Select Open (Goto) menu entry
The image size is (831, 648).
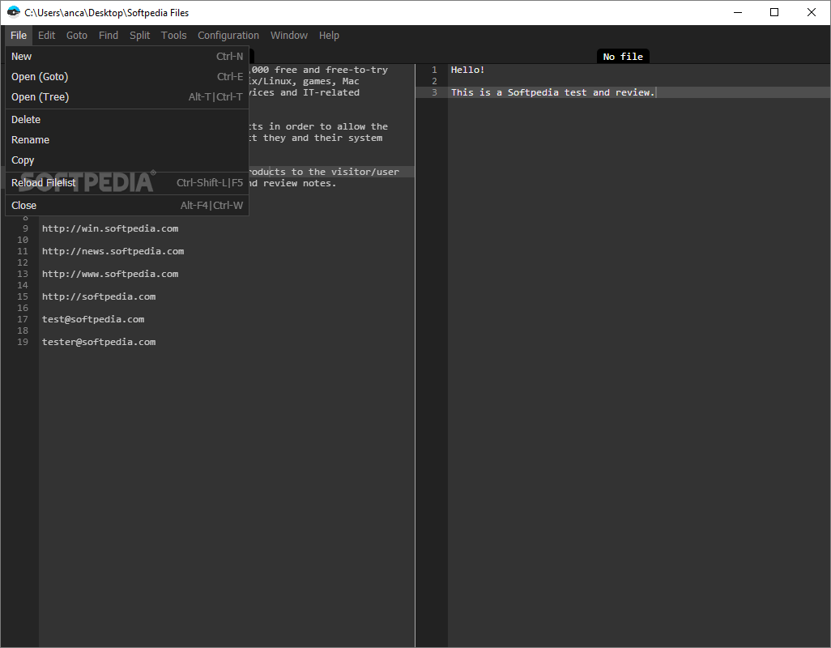127,77
